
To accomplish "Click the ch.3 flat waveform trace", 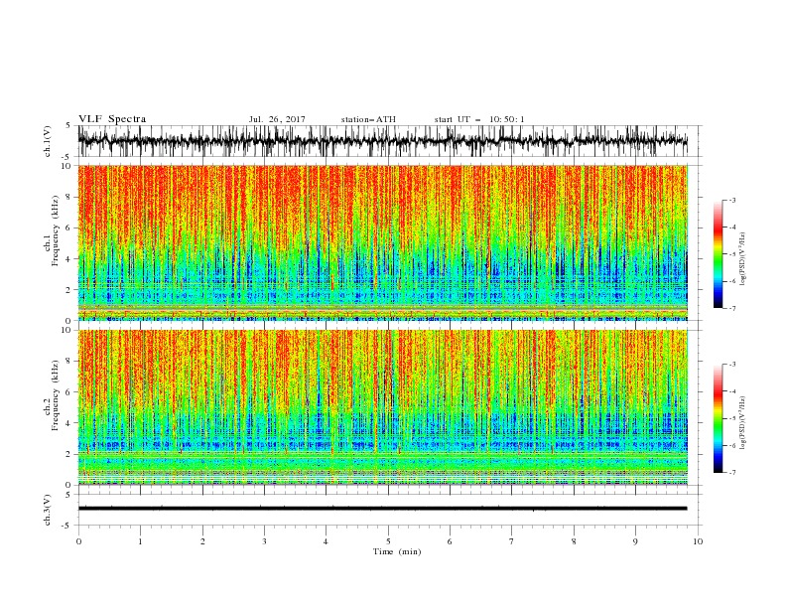I will click(382, 509).
